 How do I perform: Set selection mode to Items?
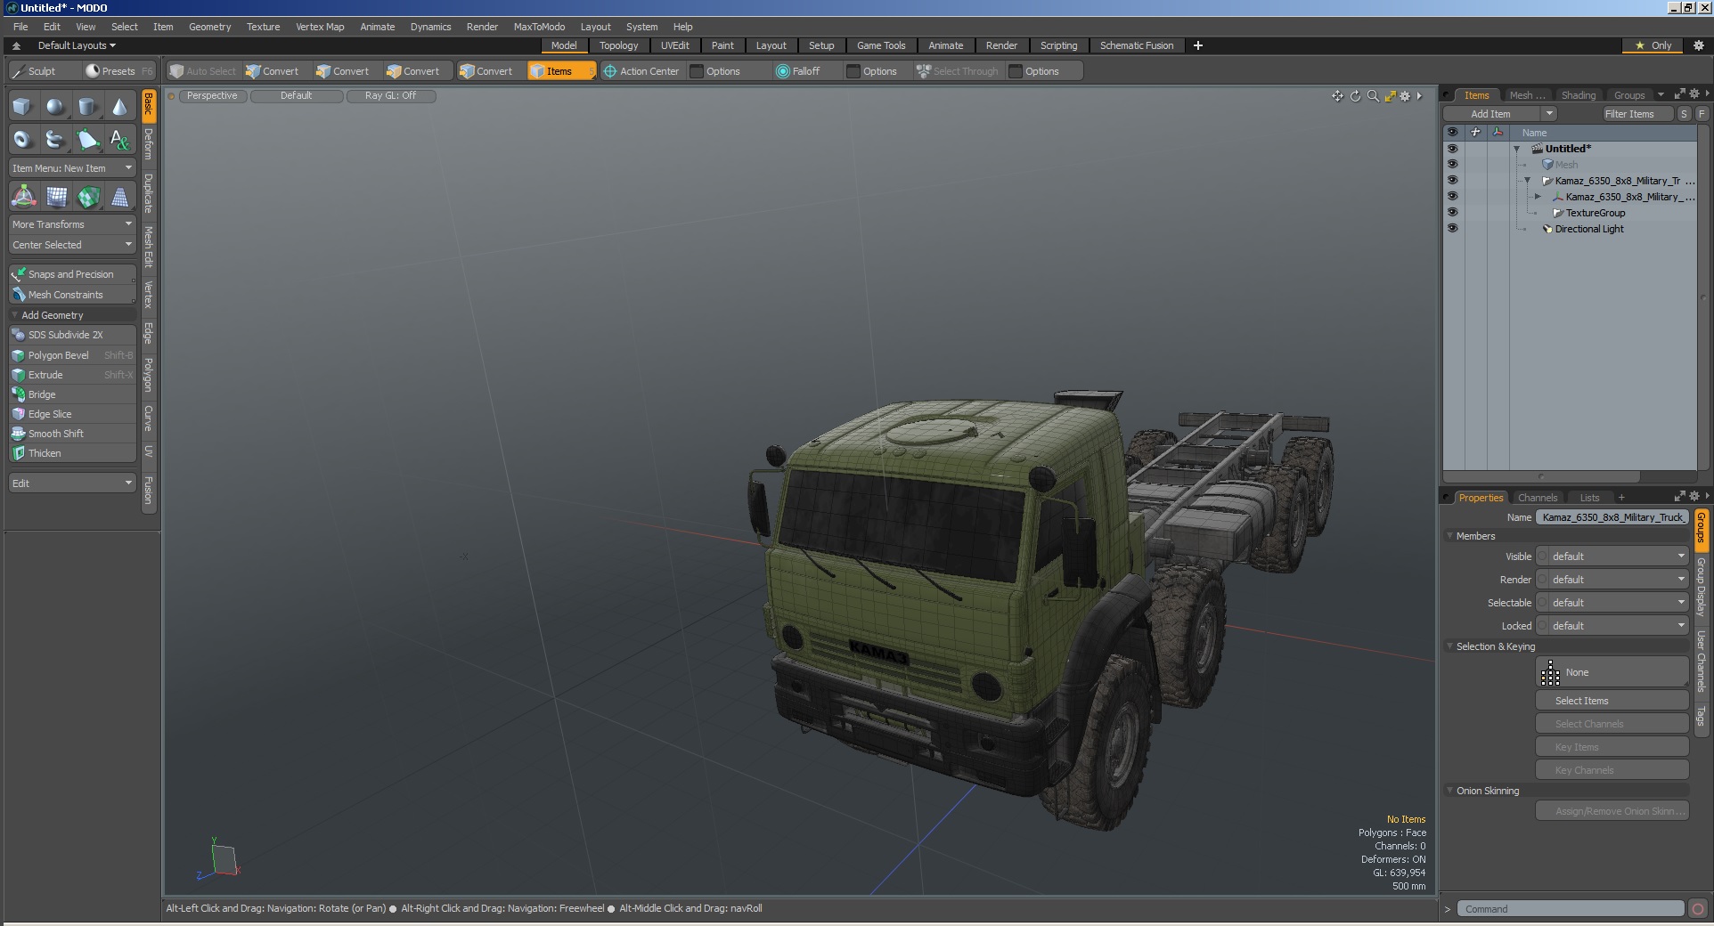coord(560,71)
